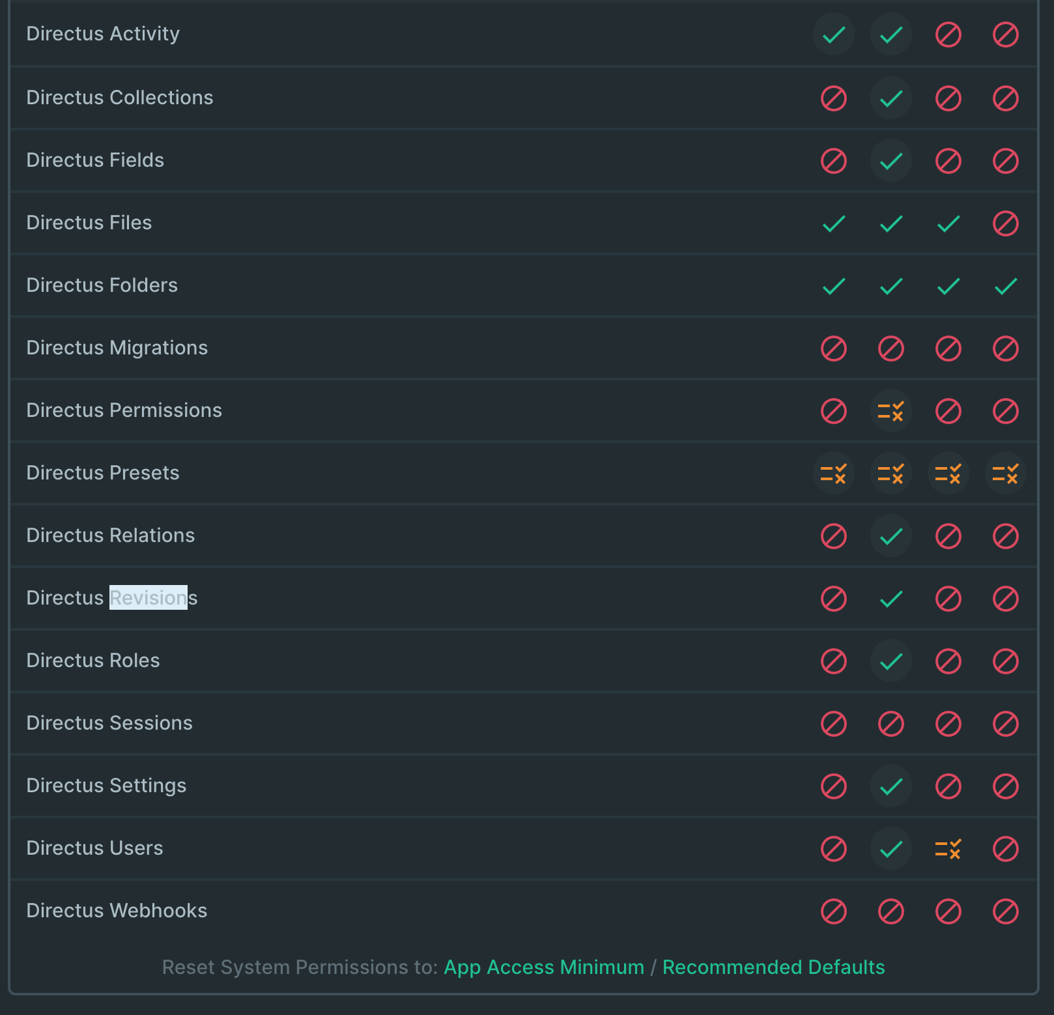Image resolution: width=1054 pixels, height=1015 pixels.
Task: Toggle read checkmark on Directus Roles
Action: 891,661
